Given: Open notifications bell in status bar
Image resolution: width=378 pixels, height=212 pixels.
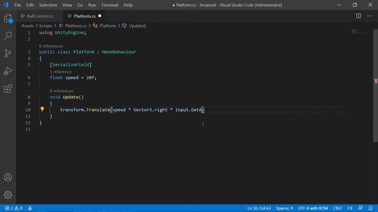Looking at the screenshot, I should point(370,208).
